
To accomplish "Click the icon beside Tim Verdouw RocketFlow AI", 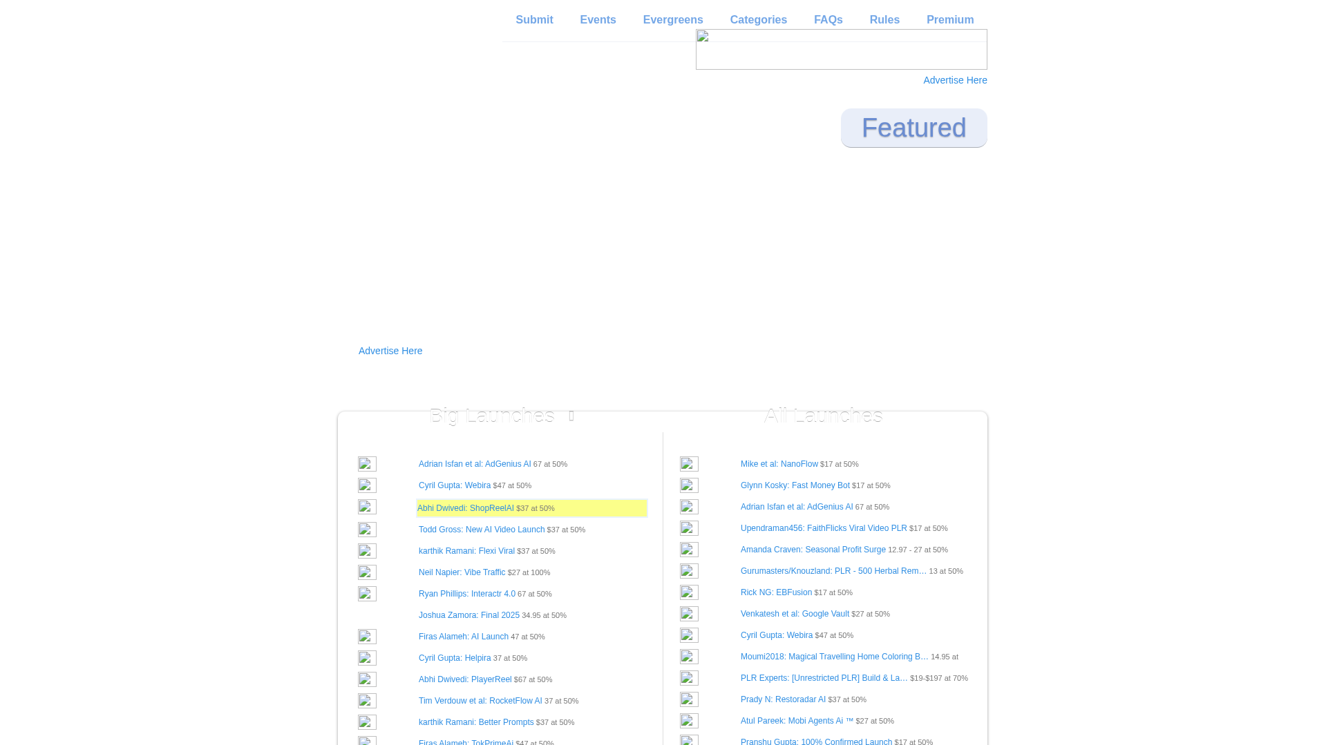I will tap(367, 701).
